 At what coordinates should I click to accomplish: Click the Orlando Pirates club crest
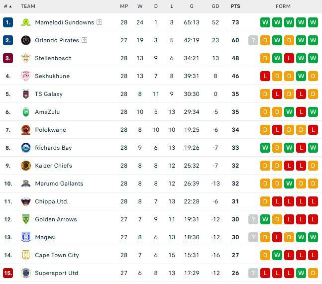click(x=26, y=40)
